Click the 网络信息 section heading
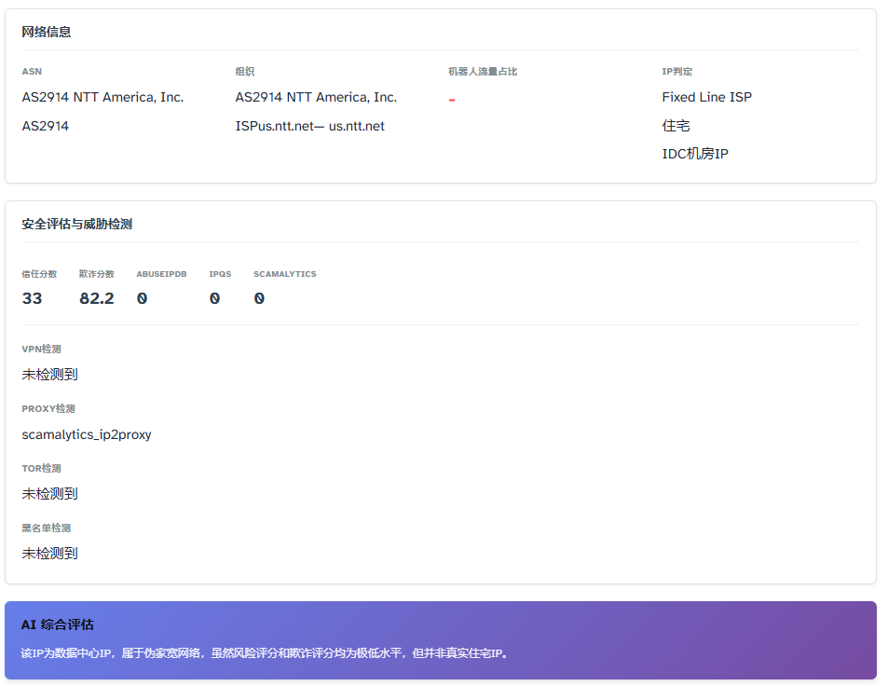 tap(47, 32)
